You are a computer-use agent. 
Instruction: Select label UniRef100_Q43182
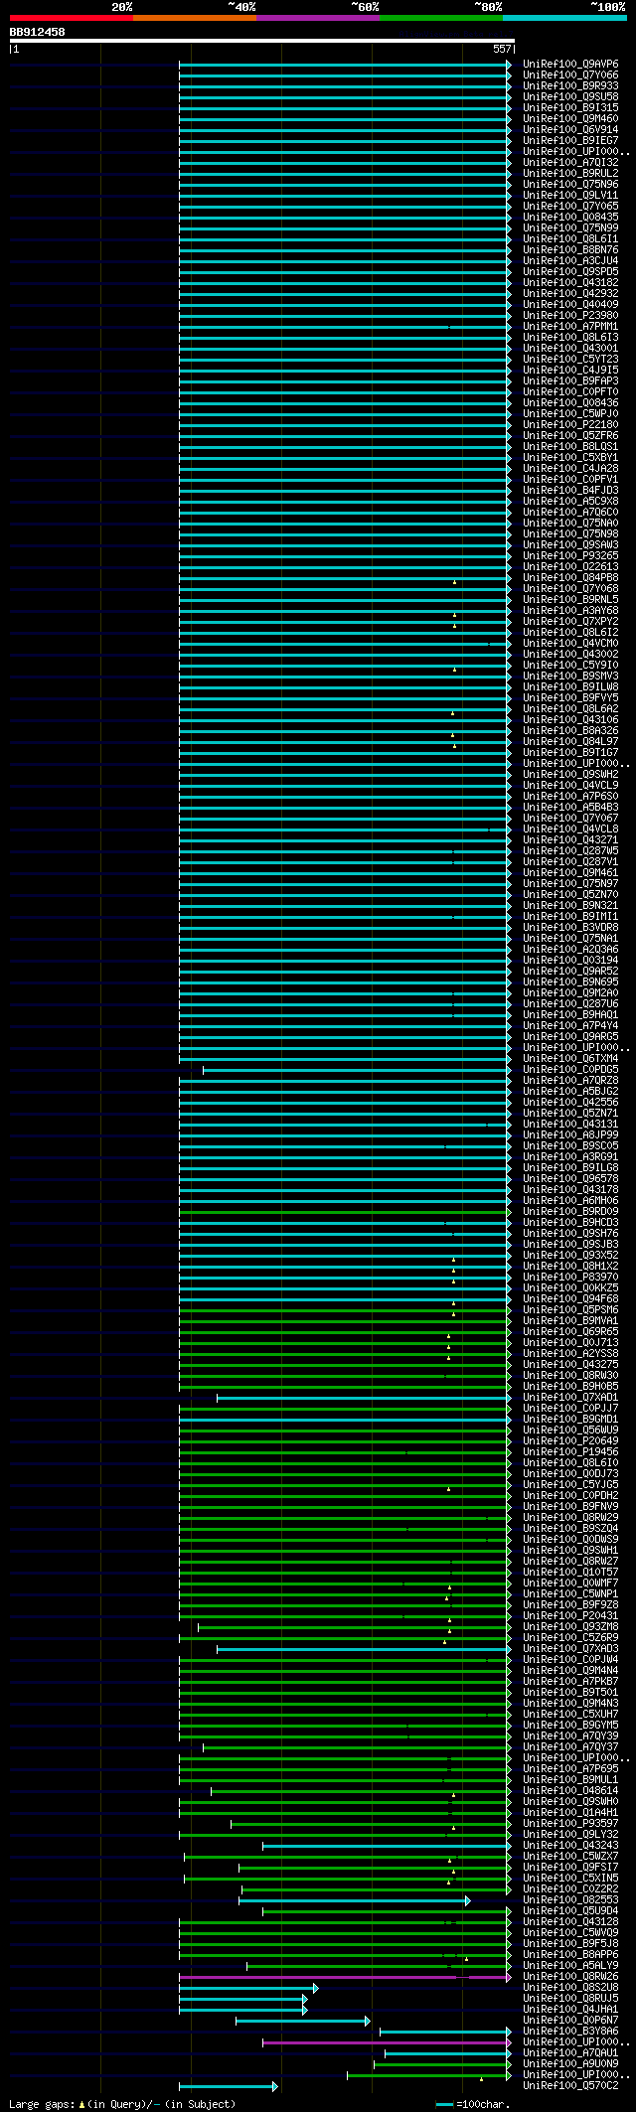tap(570, 282)
